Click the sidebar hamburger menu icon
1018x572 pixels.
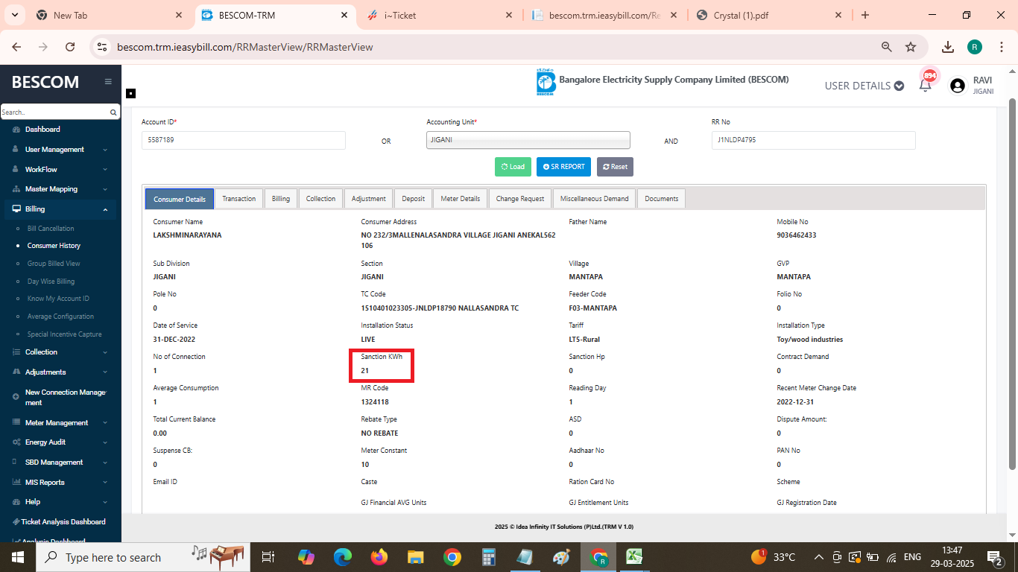(x=108, y=82)
